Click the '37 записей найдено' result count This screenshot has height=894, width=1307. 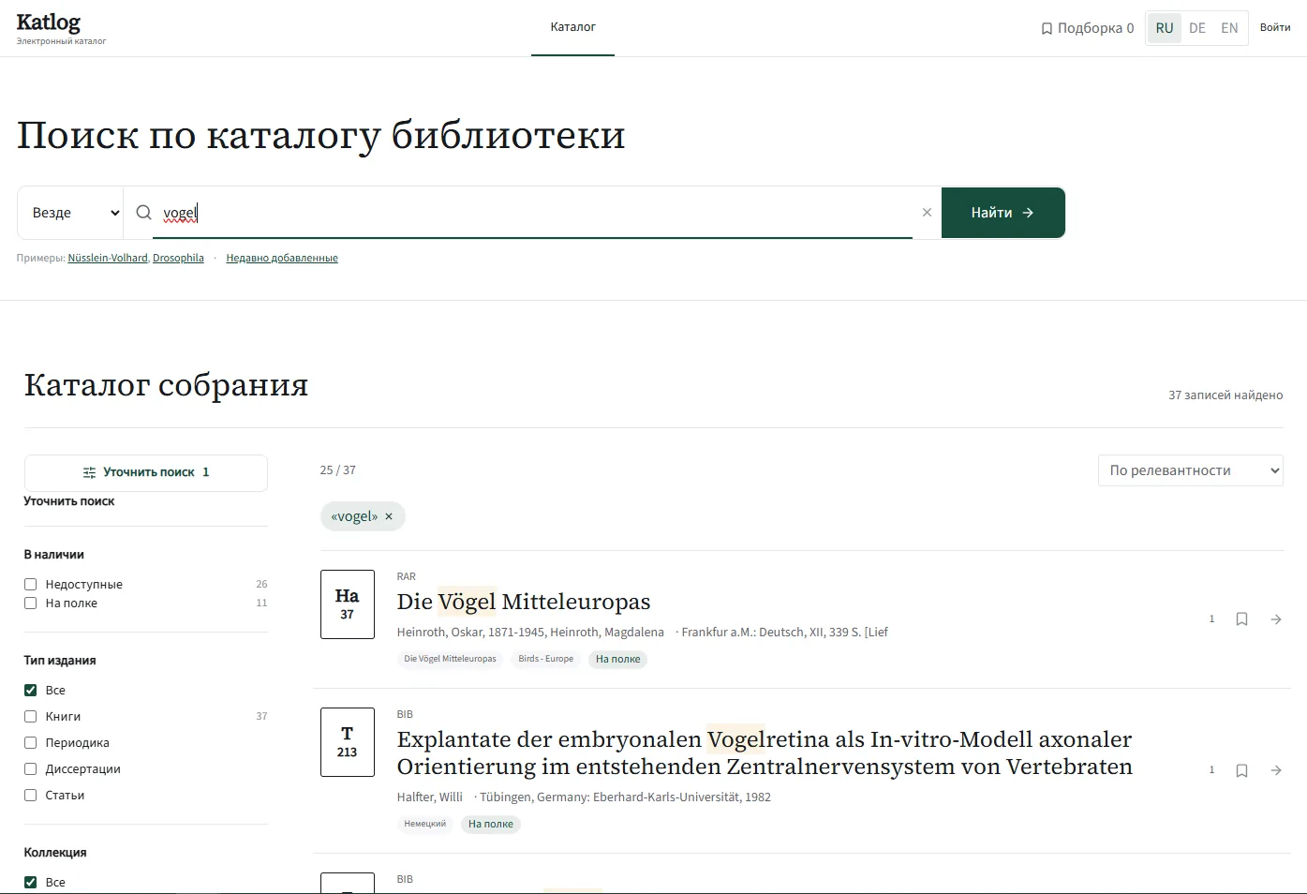click(1225, 395)
